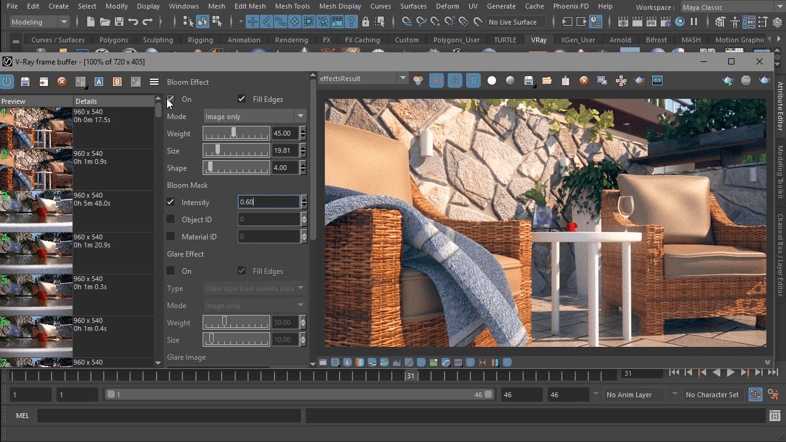The image size is (786, 442).
Task: Disable Fill Edges under Bloom Effect
Action: pyautogui.click(x=242, y=99)
